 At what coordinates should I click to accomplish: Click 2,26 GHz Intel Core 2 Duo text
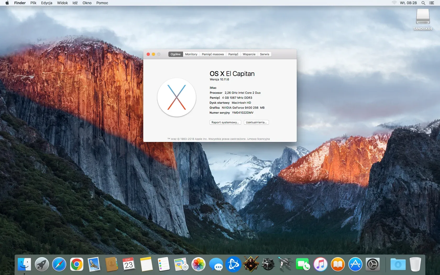coord(243,93)
